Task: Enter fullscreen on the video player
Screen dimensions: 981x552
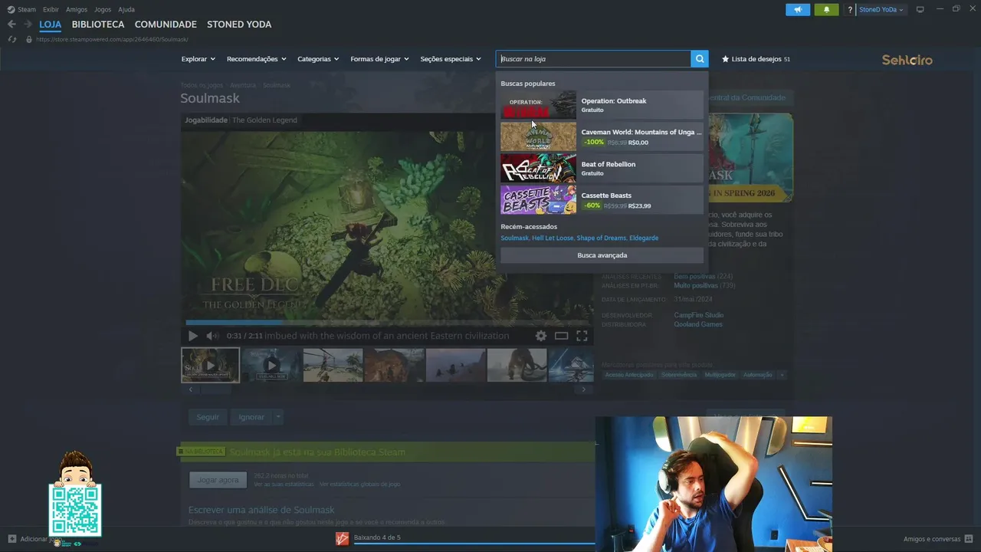Action: pyautogui.click(x=582, y=336)
